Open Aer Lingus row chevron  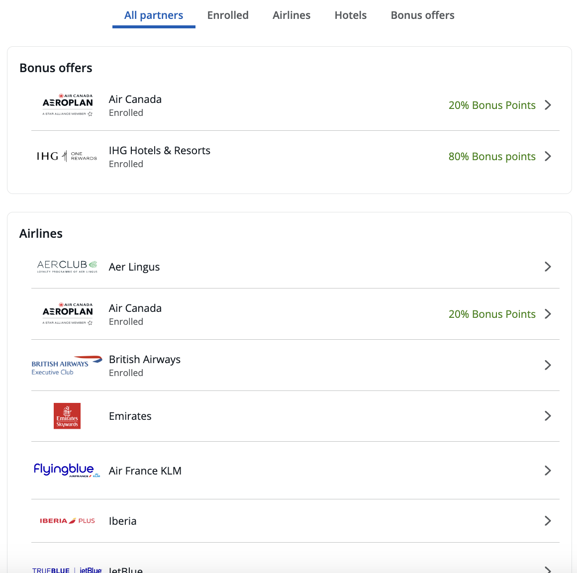pos(548,267)
